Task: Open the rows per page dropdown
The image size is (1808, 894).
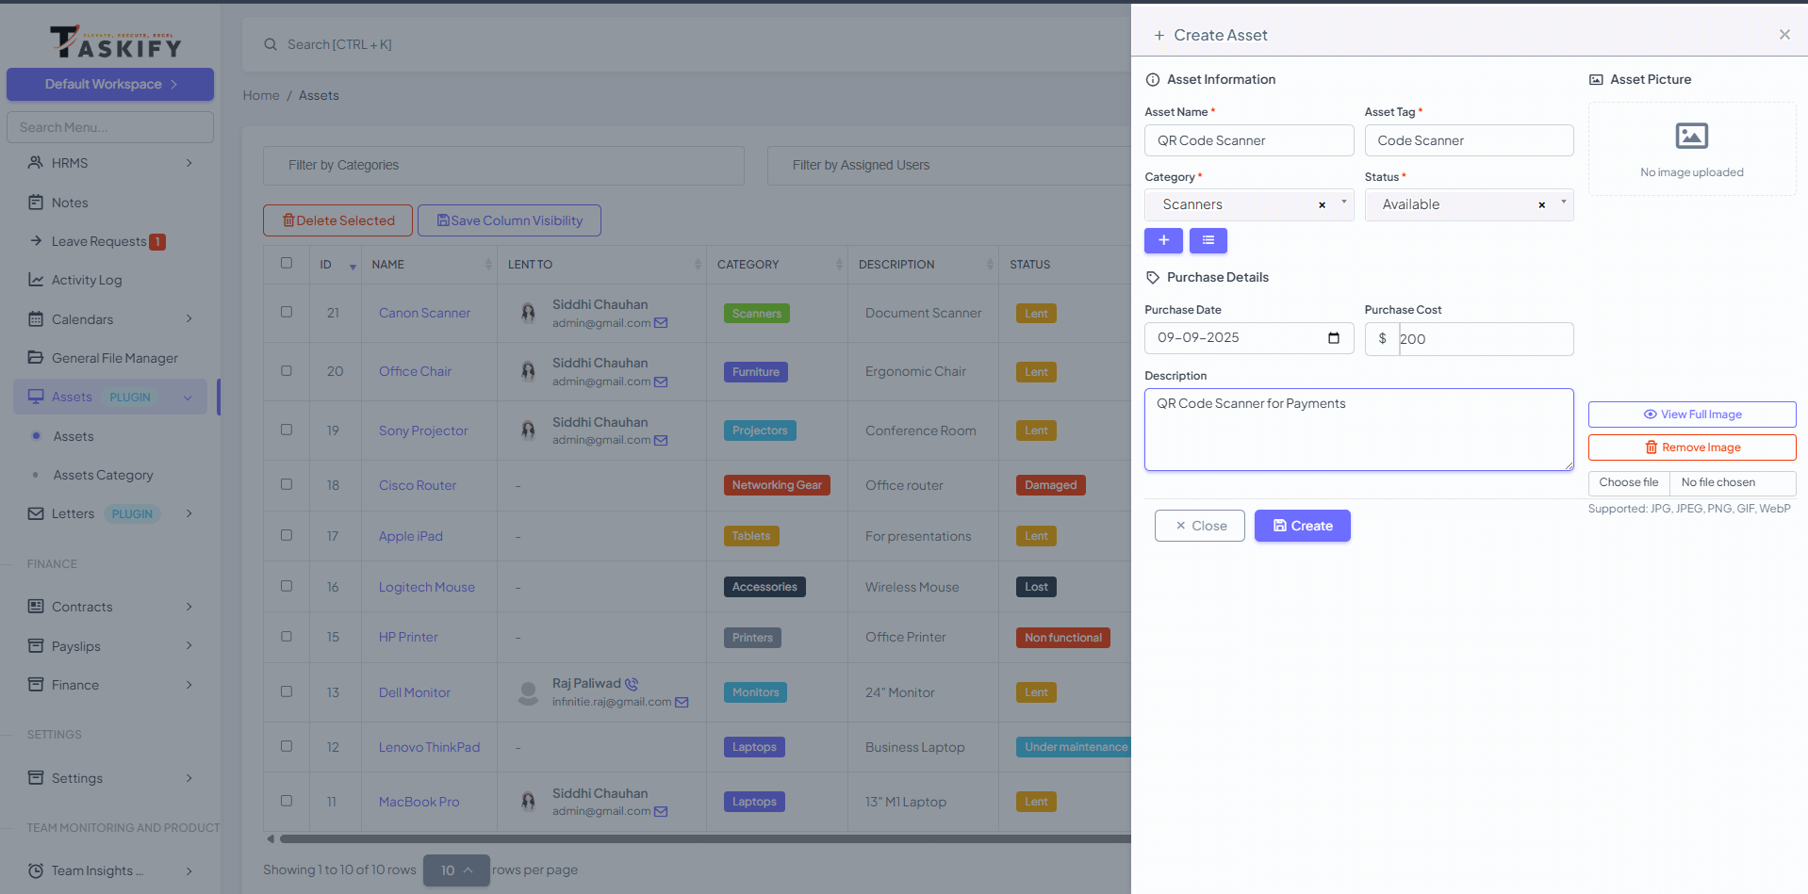Action: [x=456, y=870]
